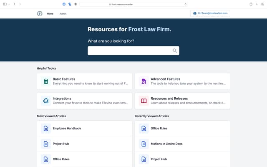Click the 'Resources for Frost Law Firm.' headline
This screenshot has height=167, width=267.
(x=129, y=29)
